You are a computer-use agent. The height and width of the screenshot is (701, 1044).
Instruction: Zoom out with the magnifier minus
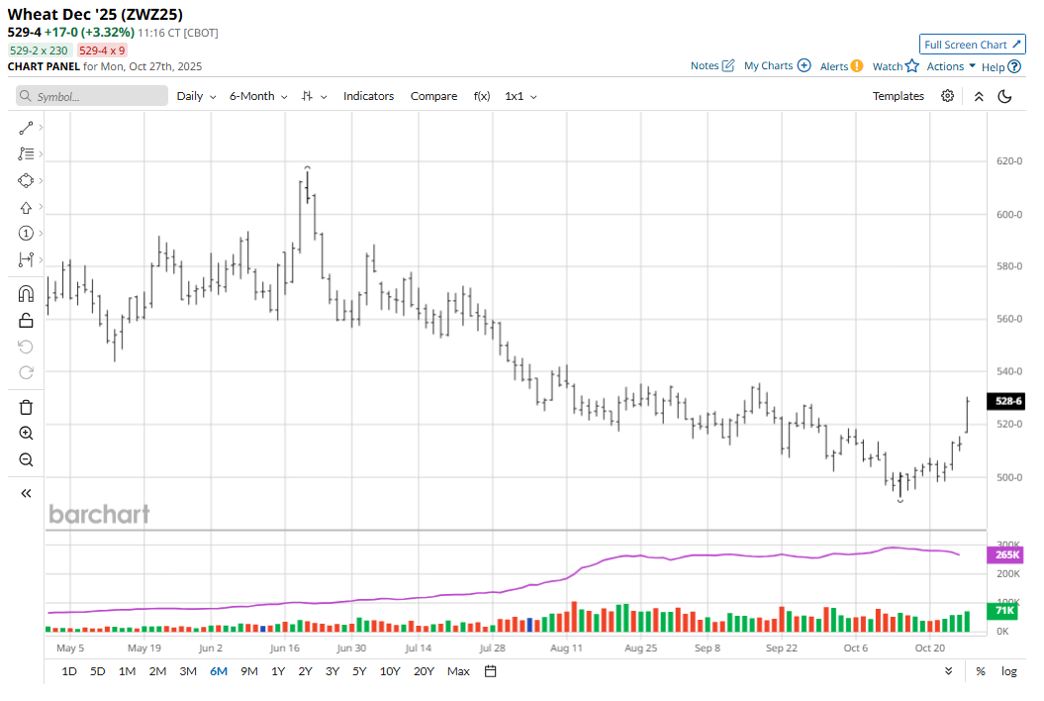(x=26, y=459)
